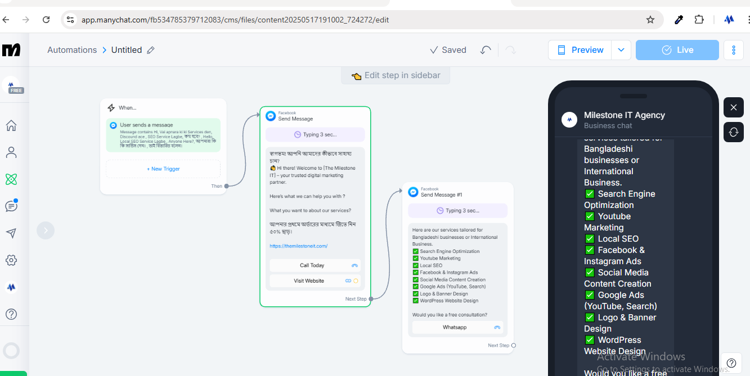The width and height of the screenshot is (750, 376).
Task: Open the three-dot more options menu
Action: (734, 50)
